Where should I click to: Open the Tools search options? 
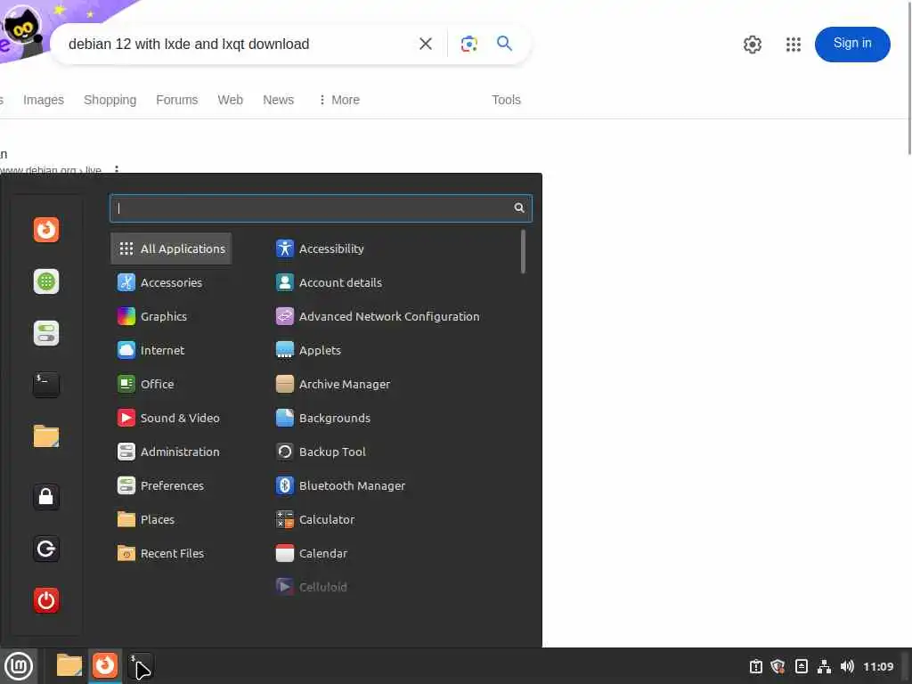point(506,100)
